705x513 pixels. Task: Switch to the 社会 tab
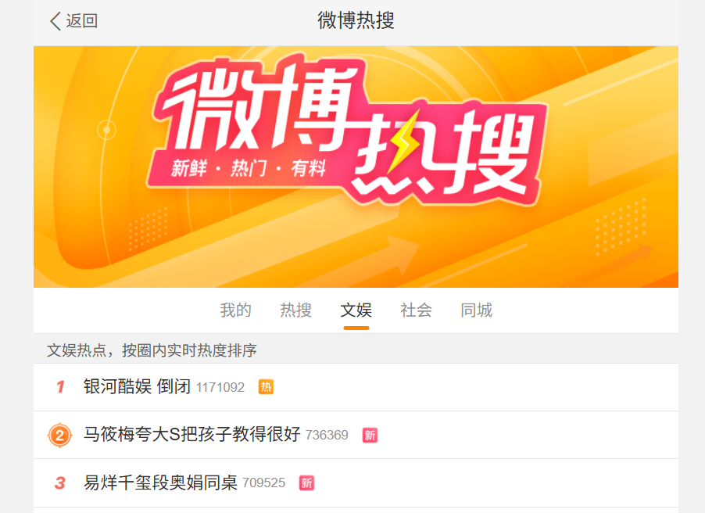(417, 310)
